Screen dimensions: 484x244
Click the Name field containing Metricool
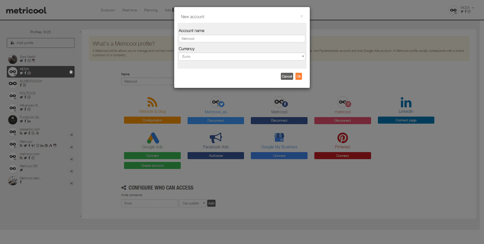pos(148,81)
